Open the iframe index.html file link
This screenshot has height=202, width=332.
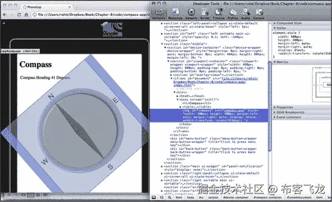pyautogui.click(x=216, y=82)
